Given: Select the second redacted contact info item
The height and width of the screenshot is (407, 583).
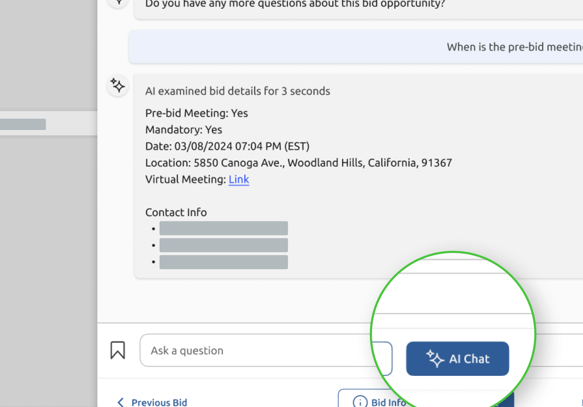Looking at the screenshot, I should tap(224, 245).
